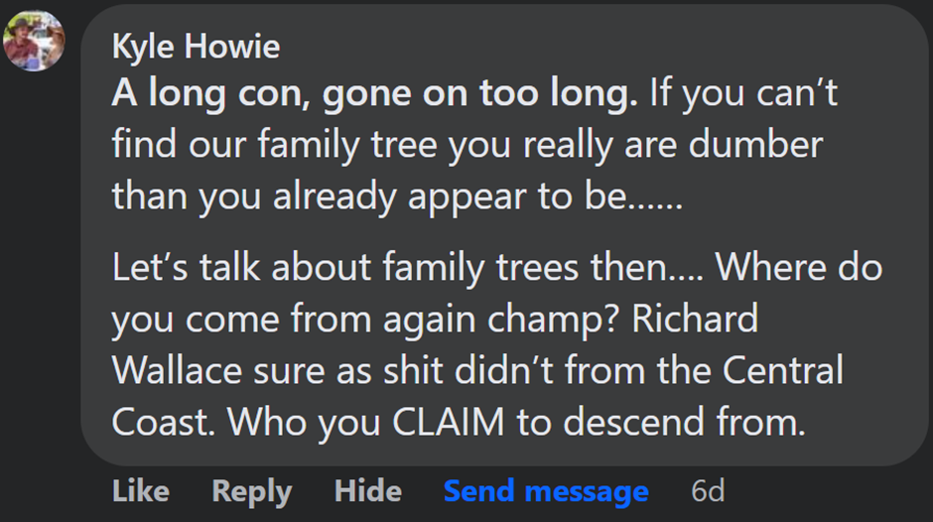Screen dimensions: 933x522
Task: Click the name "Richard" in the comment
Action: (x=695, y=320)
